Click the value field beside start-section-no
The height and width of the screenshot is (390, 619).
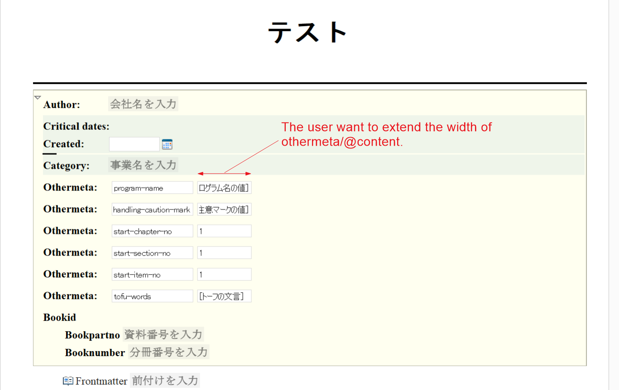(x=224, y=253)
